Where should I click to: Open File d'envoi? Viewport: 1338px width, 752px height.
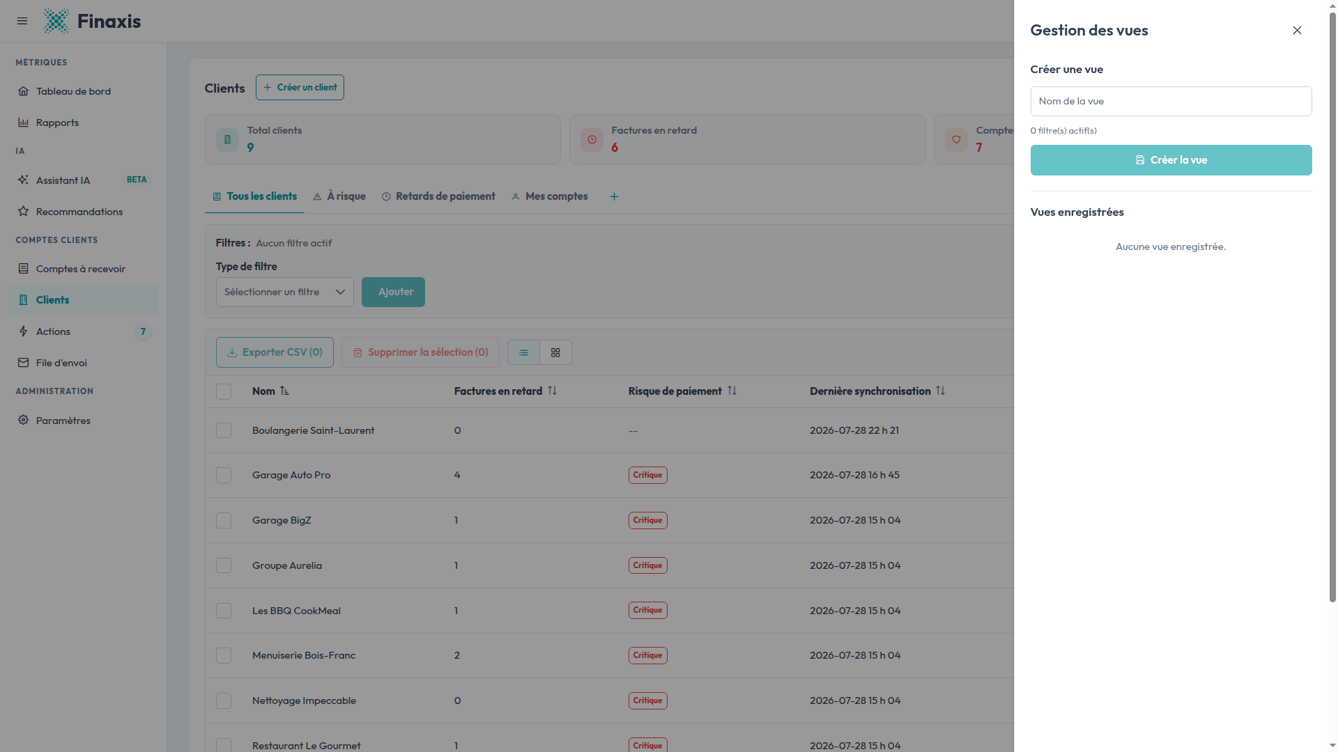(83, 363)
